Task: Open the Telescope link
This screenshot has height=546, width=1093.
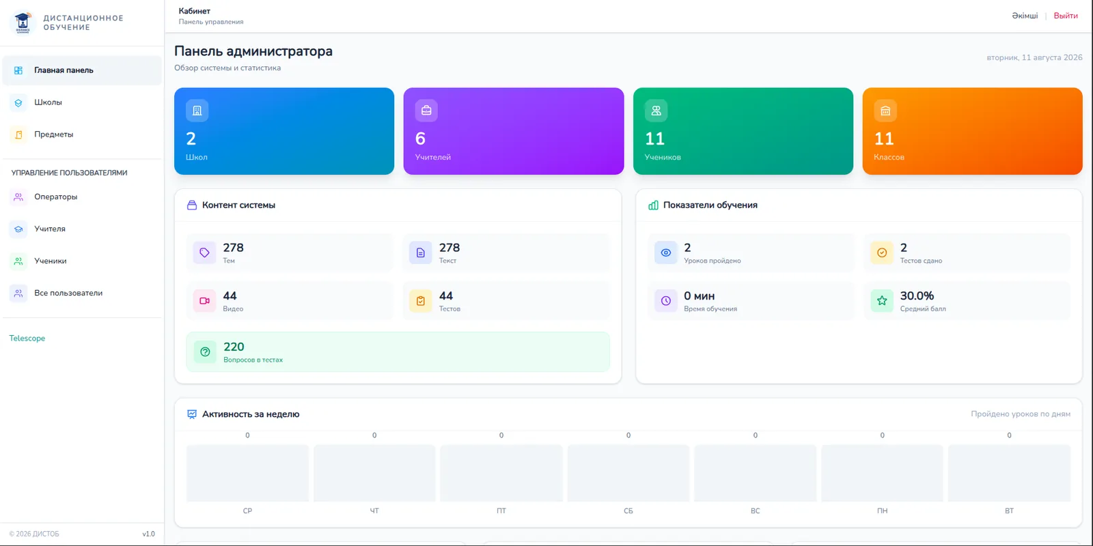Action: [x=27, y=339]
